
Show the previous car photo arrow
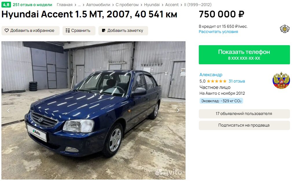point(9,111)
